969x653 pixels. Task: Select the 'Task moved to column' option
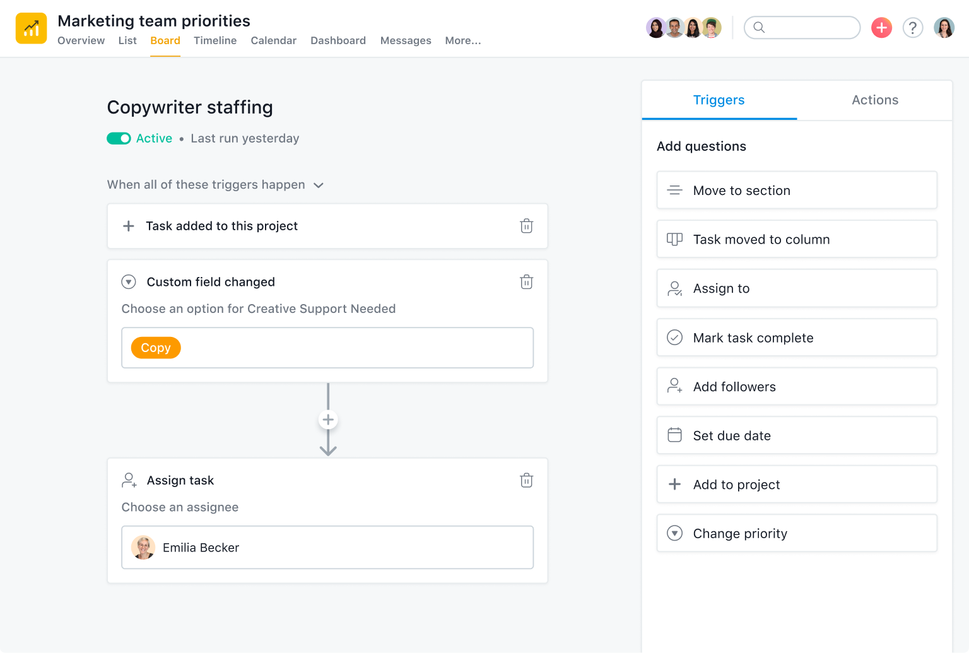pos(796,239)
